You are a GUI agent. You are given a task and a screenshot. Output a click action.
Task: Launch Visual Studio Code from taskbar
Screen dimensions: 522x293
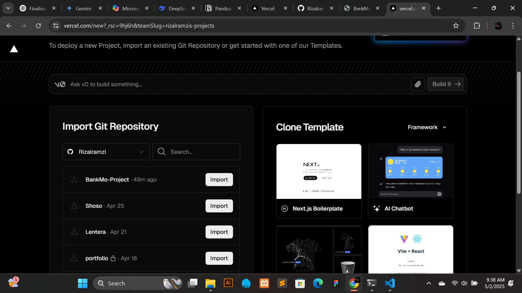390,283
